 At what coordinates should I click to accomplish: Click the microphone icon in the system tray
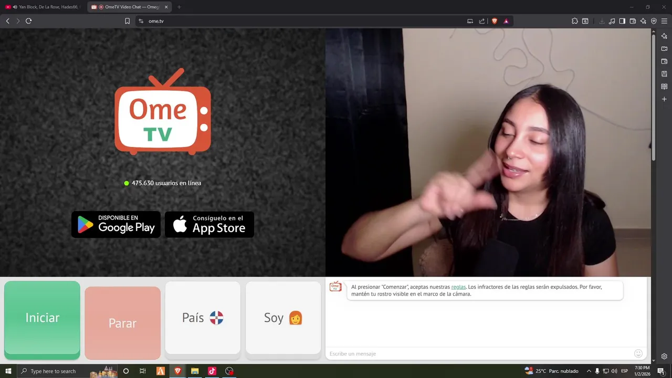pos(597,371)
